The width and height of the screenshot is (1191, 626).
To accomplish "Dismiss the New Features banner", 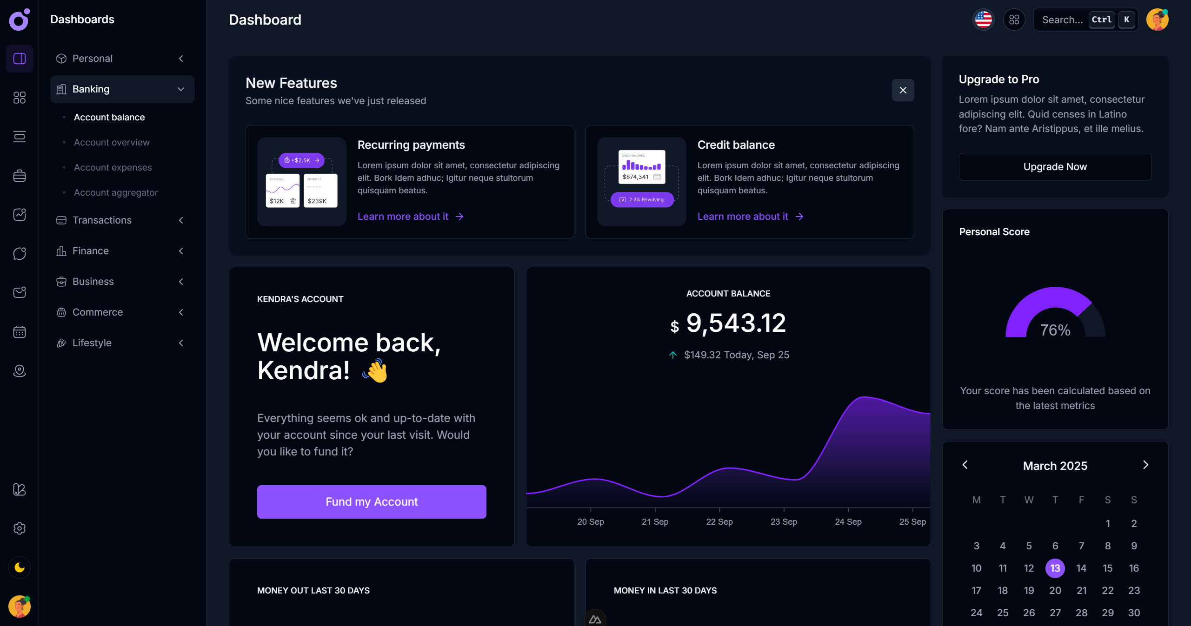I will [903, 90].
